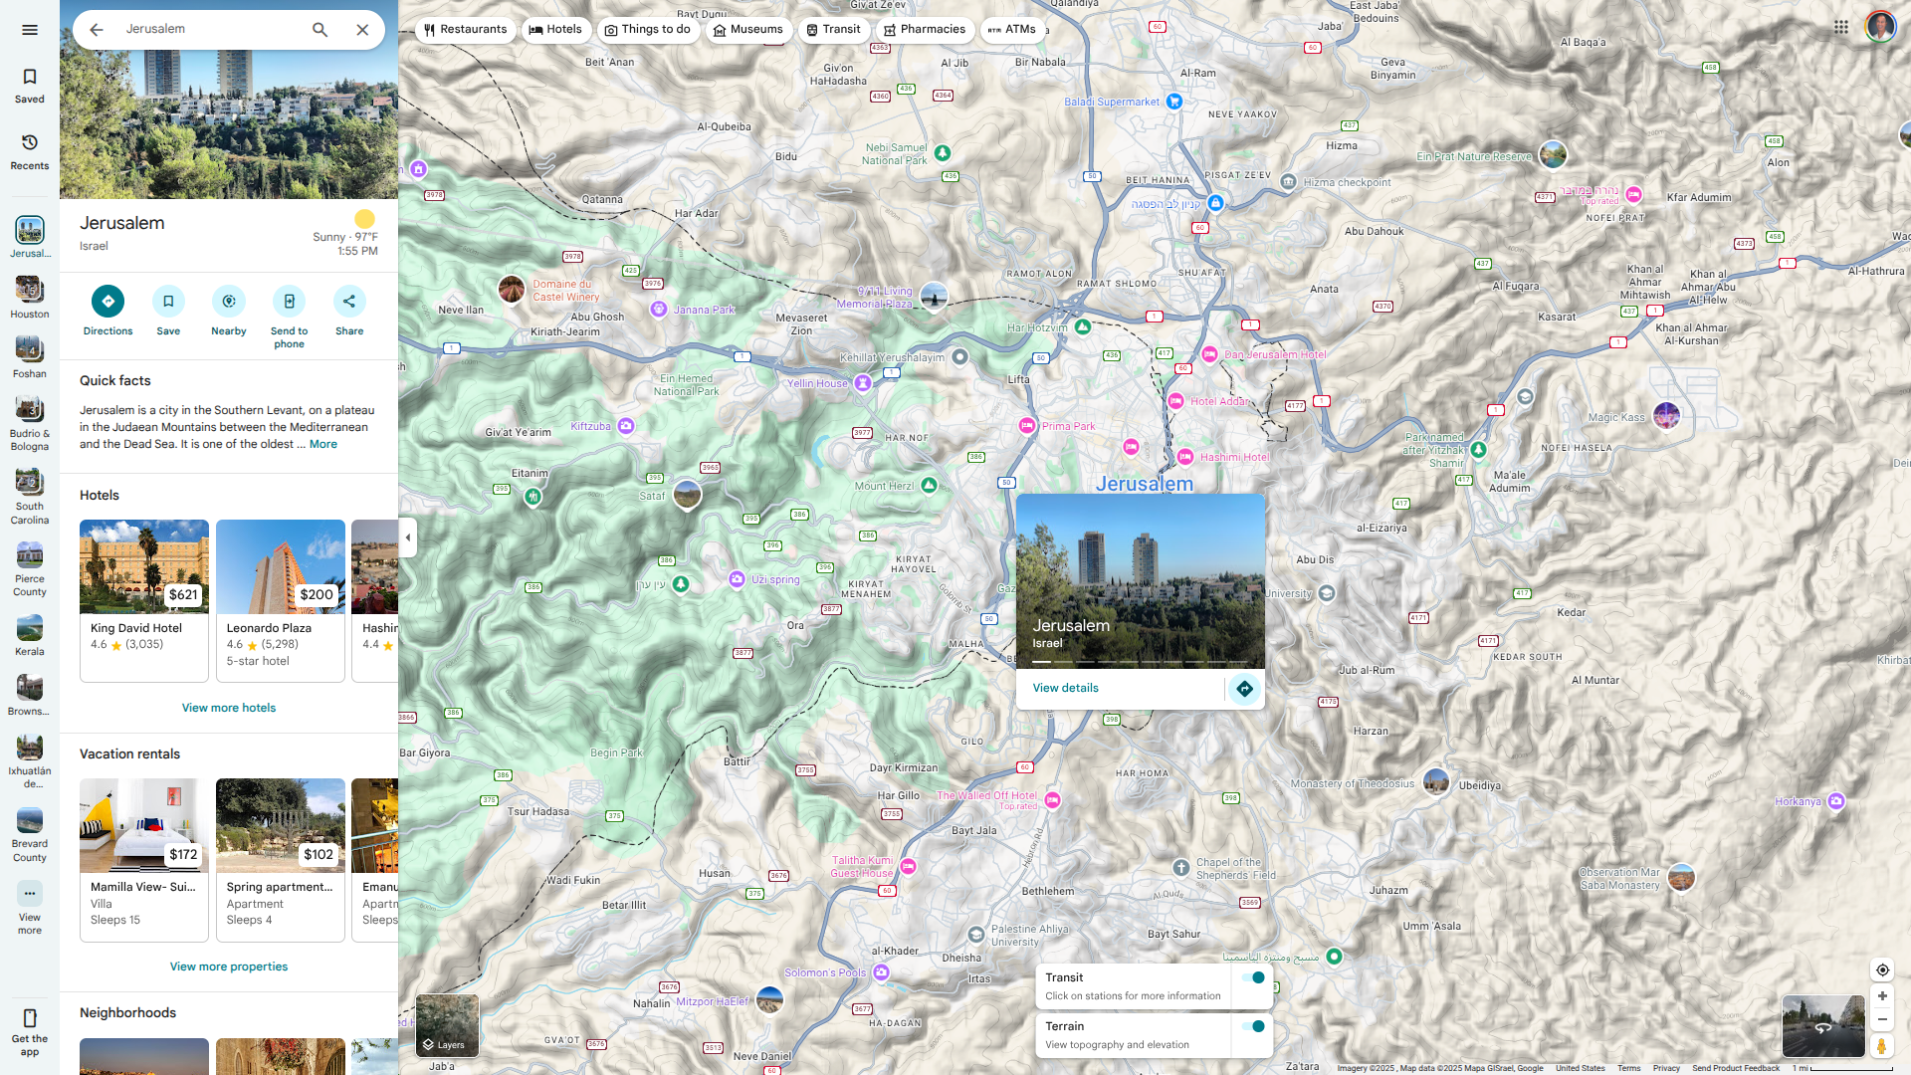The image size is (1911, 1075).
Task: Select the Museums filter chip
Action: (x=748, y=30)
